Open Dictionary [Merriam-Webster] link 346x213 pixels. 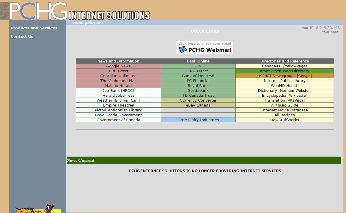coord(285,91)
